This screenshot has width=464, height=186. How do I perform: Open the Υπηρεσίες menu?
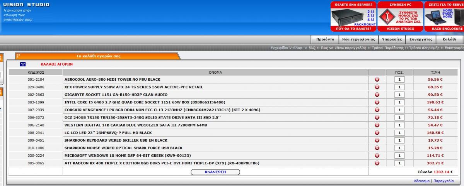(x=392, y=39)
